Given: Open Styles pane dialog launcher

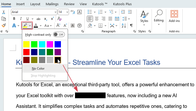Looking at the screenshot, I should (150, 31).
